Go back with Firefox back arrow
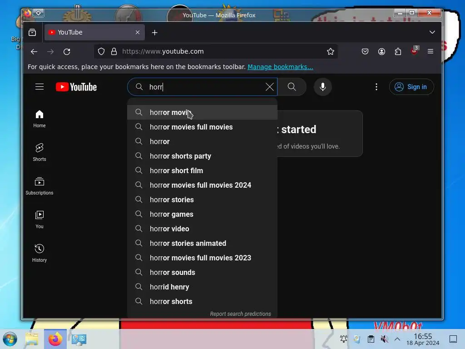Screen dimensions: 465x349 (x=34, y=52)
